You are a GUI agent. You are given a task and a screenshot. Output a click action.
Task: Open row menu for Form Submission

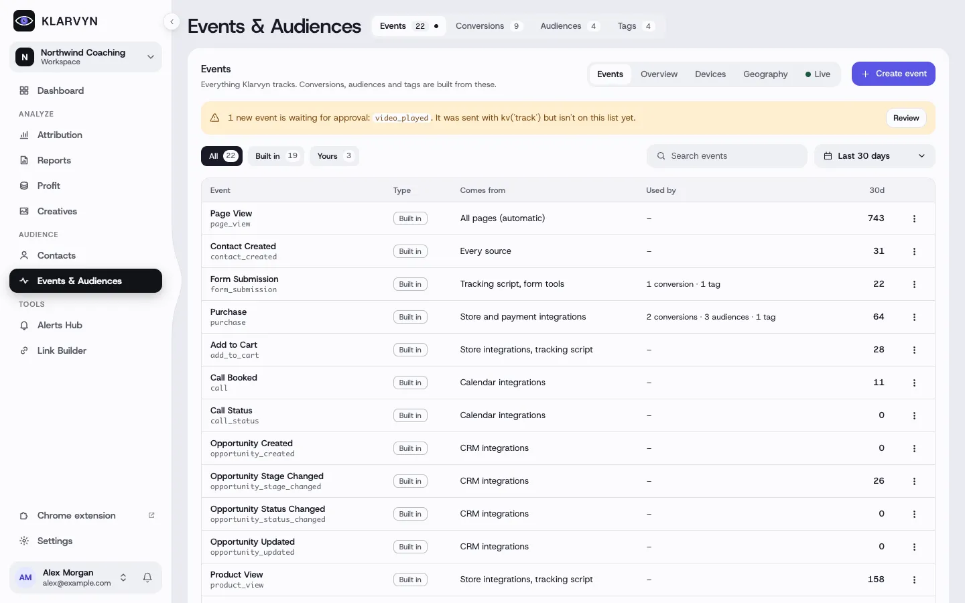click(914, 284)
